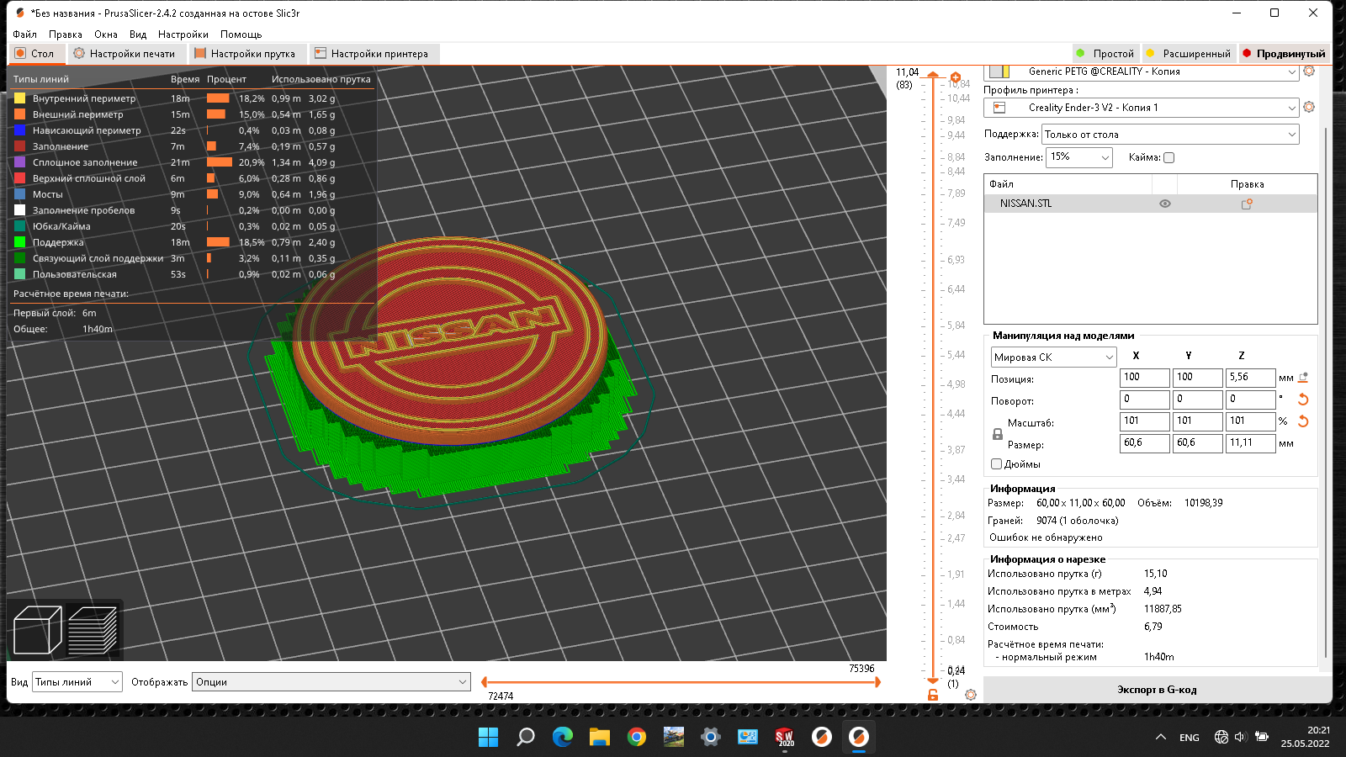This screenshot has height=757, width=1346.
Task: Open Заполнение 15% dropdown
Action: [x=1079, y=157]
